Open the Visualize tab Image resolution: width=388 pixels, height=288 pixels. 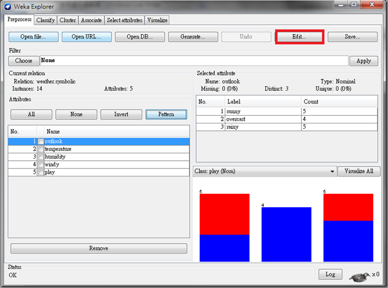pyautogui.click(x=157, y=20)
